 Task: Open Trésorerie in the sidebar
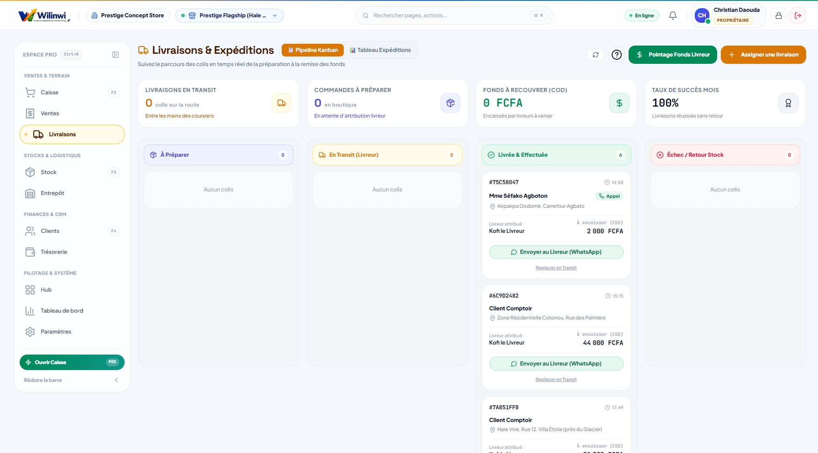tap(72, 252)
